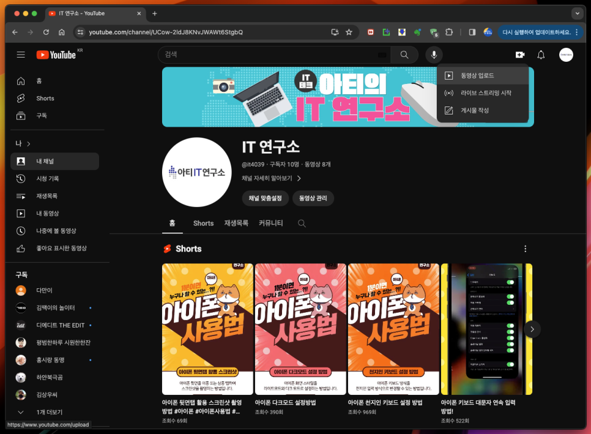The image size is (591, 434).
Task: Click the browser address bar URL
Action: point(166,32)
